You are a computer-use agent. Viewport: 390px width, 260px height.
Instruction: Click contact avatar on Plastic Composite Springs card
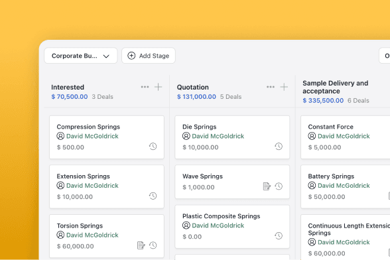point(186,226)
